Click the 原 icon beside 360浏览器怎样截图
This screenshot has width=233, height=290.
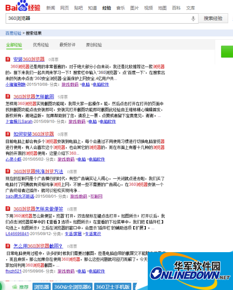coord(8,97)
